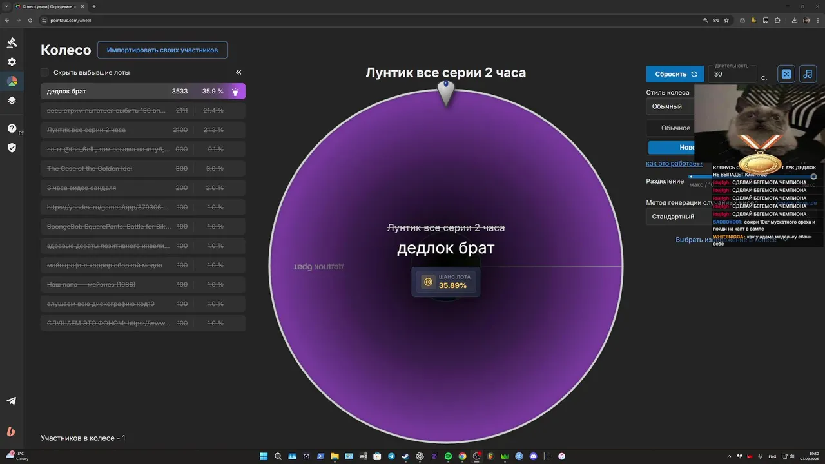The width and height of the screenshot is (825, 464).
Task: Click Наш папа — майонез (1986) lot
Action: coord(143,285)
